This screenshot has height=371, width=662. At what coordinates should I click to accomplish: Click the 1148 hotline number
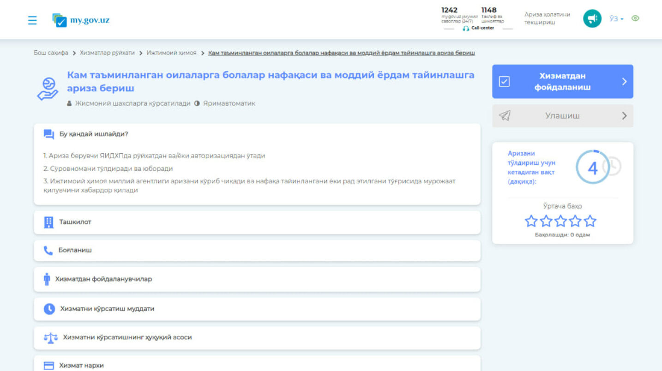(489, 10)
